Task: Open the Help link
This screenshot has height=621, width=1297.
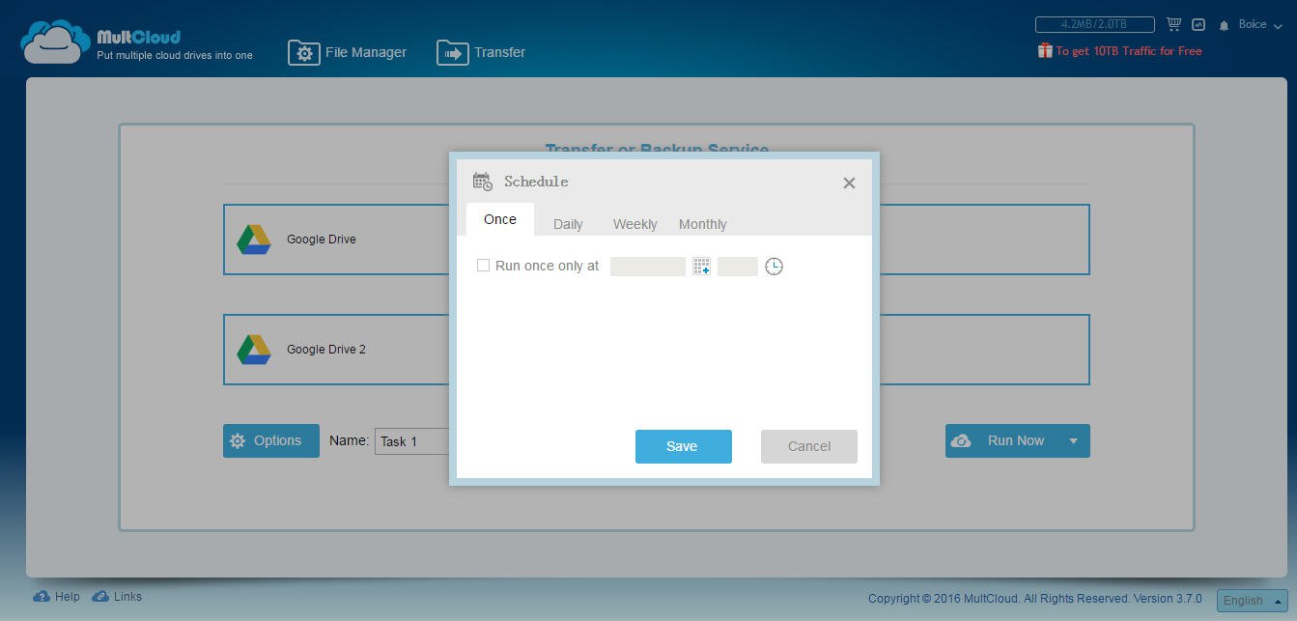Action: (57, 597)
